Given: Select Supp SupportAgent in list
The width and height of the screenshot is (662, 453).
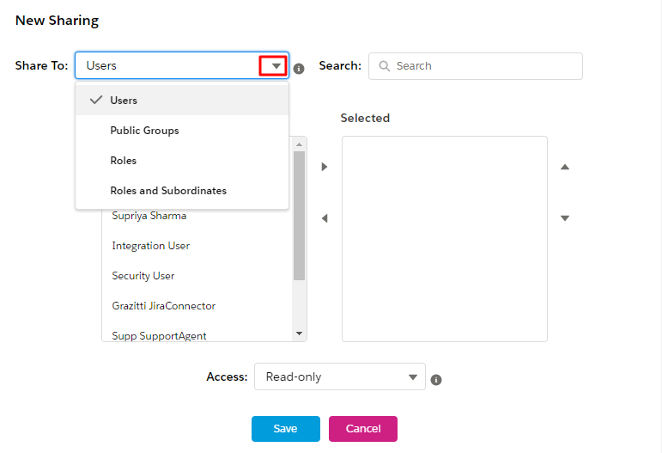Looking at the screenshot, I should pyautogui.click(x=159, y=335).
